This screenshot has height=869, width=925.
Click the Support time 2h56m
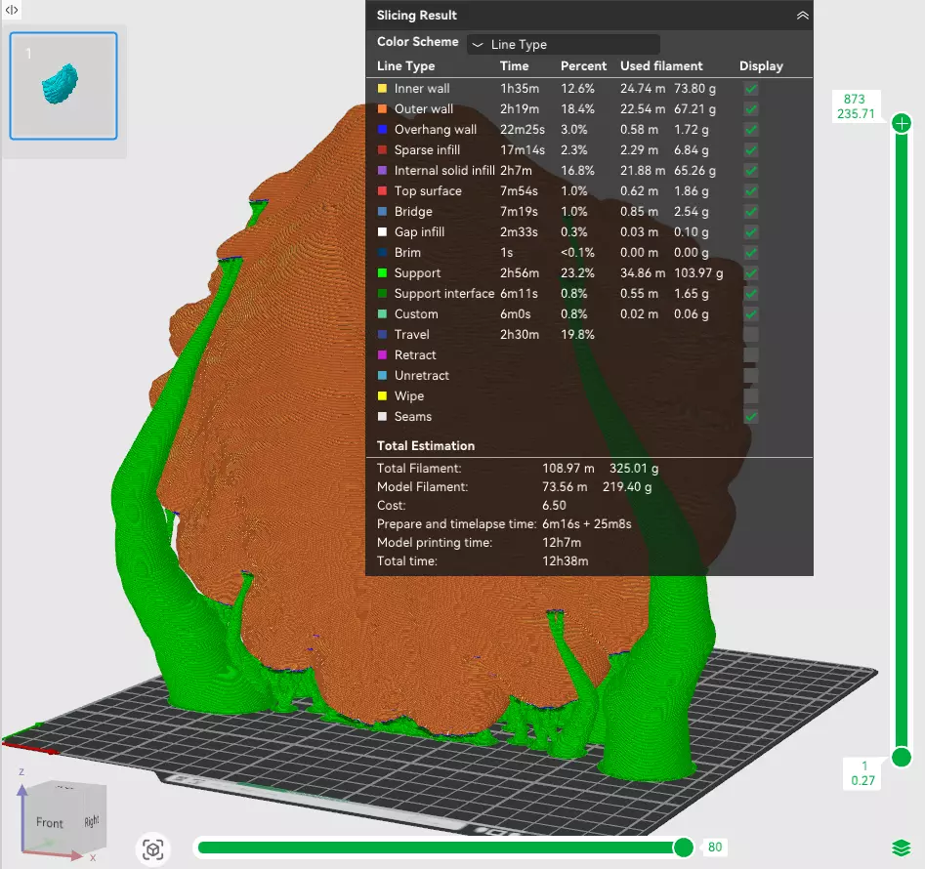point(520,273)
